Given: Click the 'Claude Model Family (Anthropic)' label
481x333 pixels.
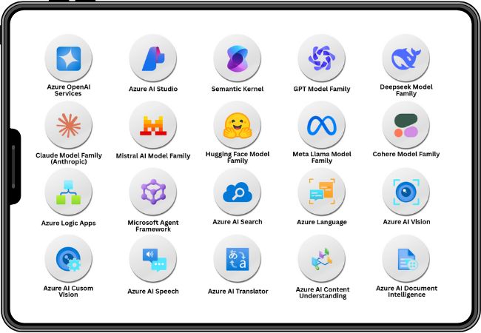Looking at the screenshot, I should [x=69, y=158].
